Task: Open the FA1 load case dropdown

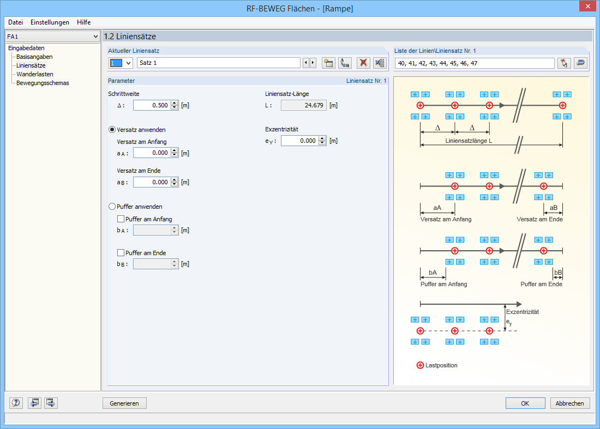Action: point(95,37)
